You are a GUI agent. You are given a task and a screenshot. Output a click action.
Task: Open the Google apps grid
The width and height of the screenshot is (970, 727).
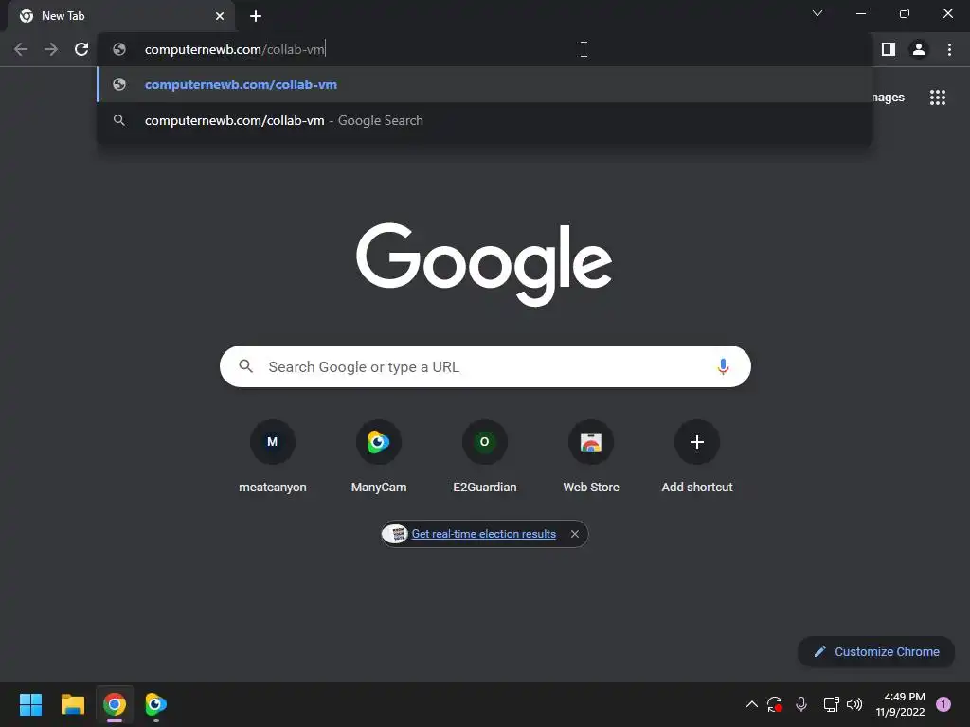[937, 98]
